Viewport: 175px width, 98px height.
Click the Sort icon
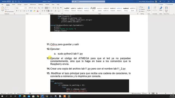(x=58, y=8)
